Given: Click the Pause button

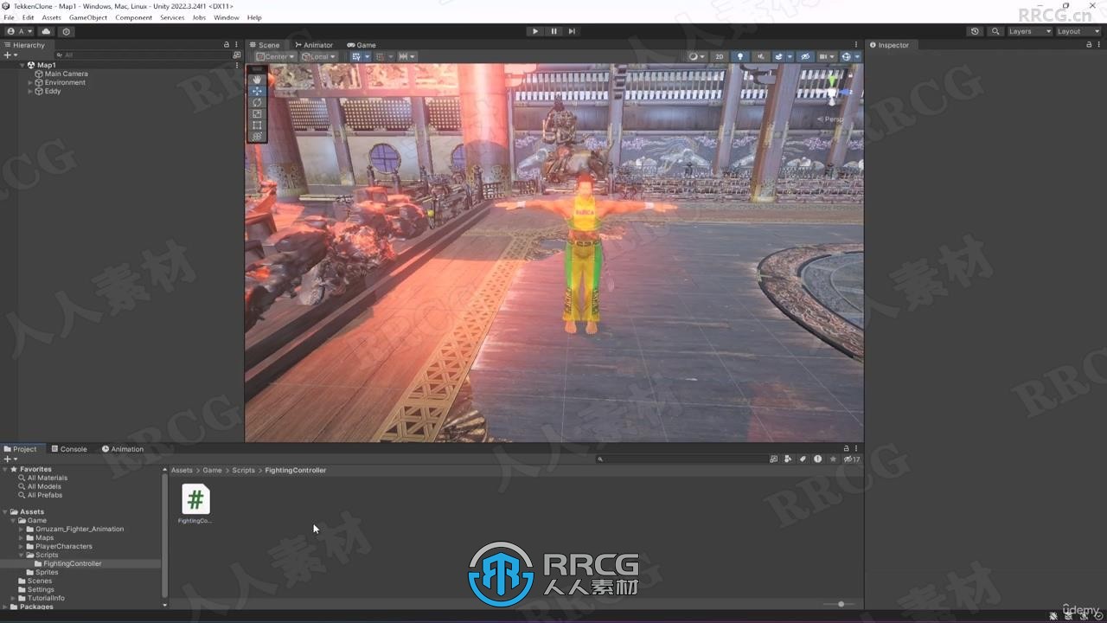Looking at the screenshot, I should 553,31.
